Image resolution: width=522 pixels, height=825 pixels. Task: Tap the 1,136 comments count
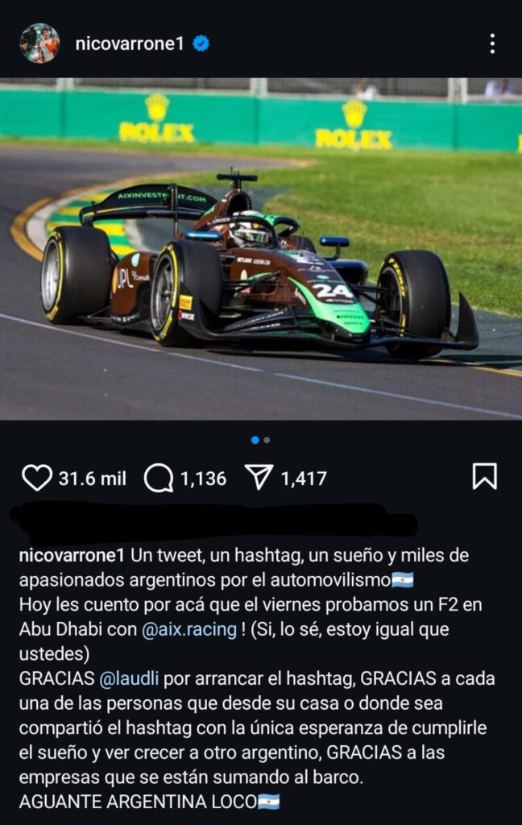point(203,479)
